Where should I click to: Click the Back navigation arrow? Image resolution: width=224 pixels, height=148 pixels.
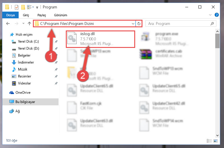coord(8,24)
